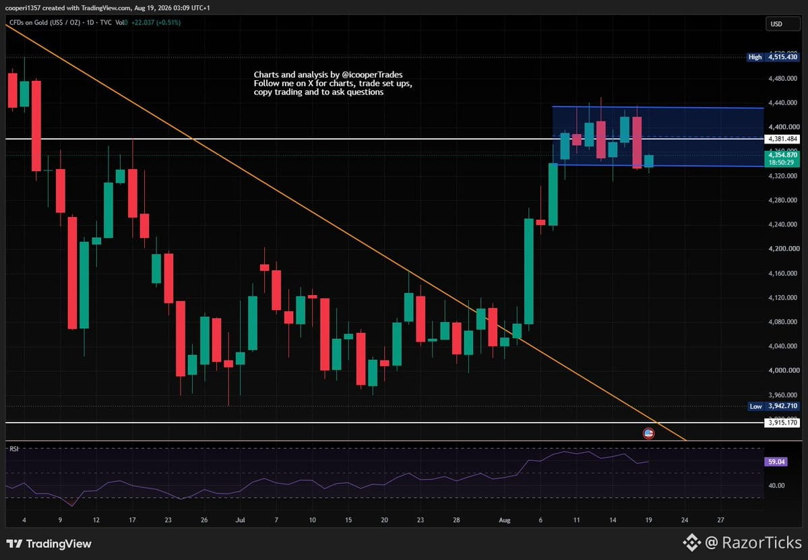Select the CFDs on Gold symbol title

tap(44, 23)
